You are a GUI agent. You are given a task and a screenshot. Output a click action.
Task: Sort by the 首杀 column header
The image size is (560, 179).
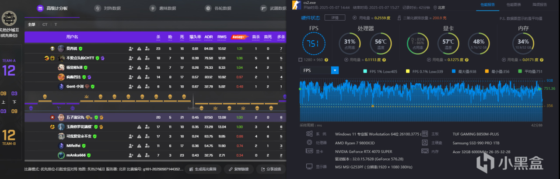pyautogui.click(x=256, y=37)
